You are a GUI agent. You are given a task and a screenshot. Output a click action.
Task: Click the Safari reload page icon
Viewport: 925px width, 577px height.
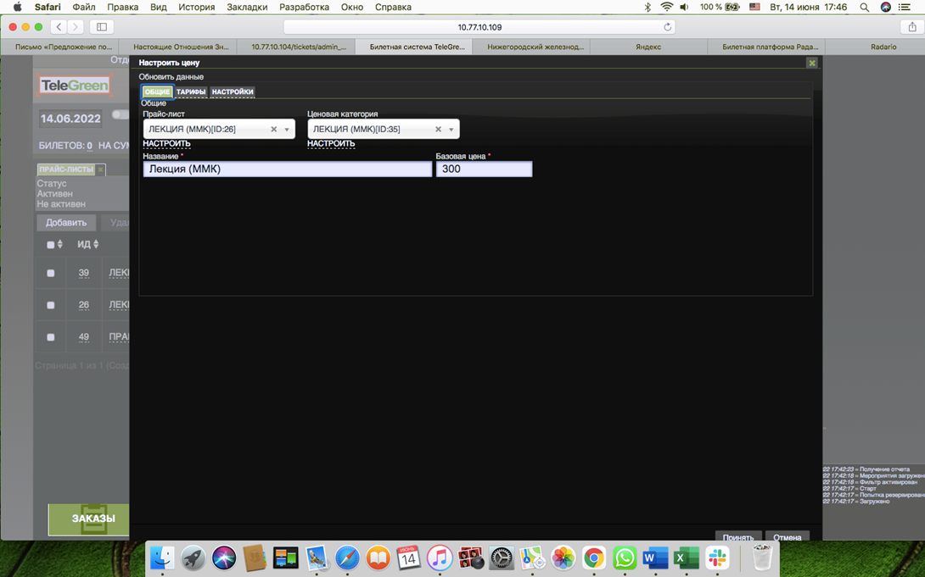pyautogui.click(x=668, y=27)
